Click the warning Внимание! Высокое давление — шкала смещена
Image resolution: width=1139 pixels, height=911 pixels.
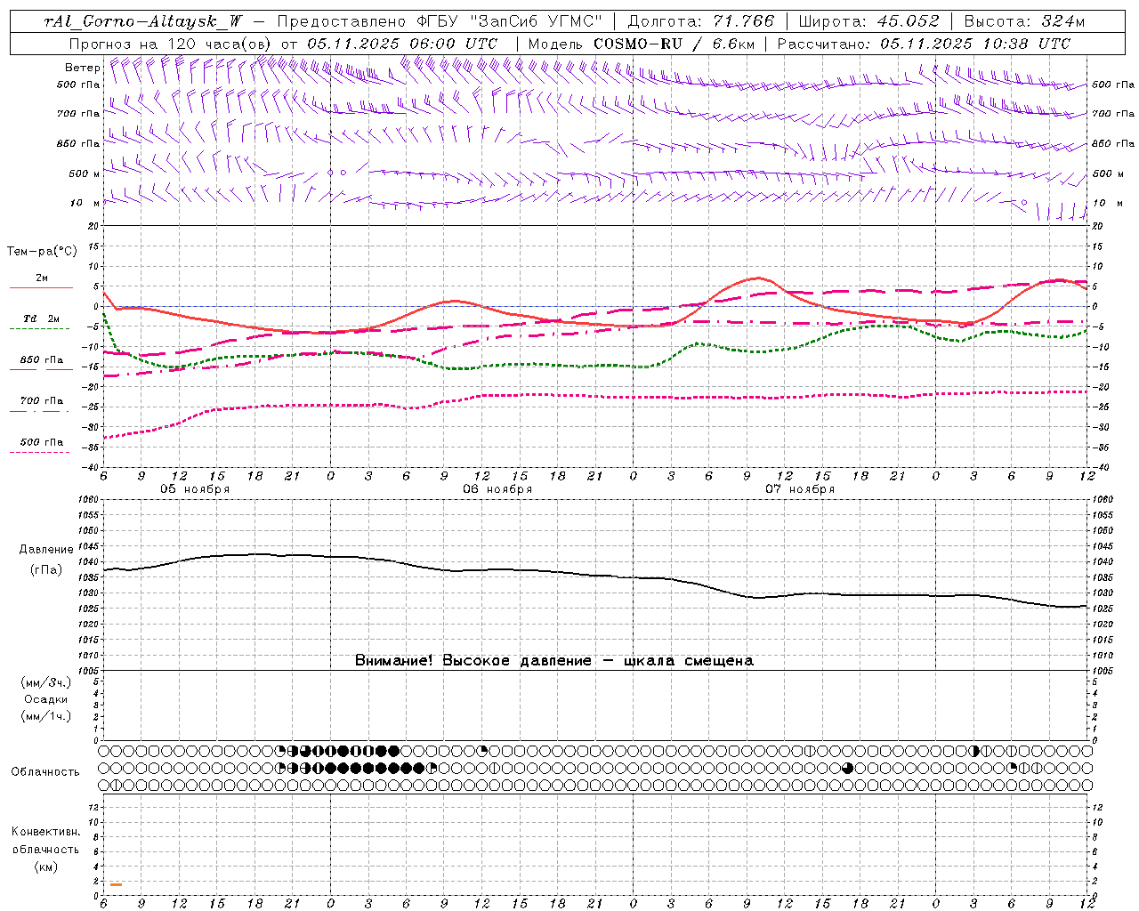click(x=554, y=661)
